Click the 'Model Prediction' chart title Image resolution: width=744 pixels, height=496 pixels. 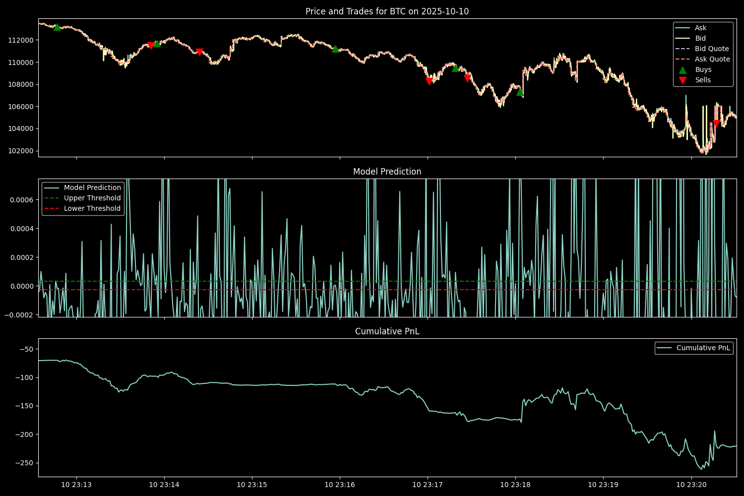387,172
